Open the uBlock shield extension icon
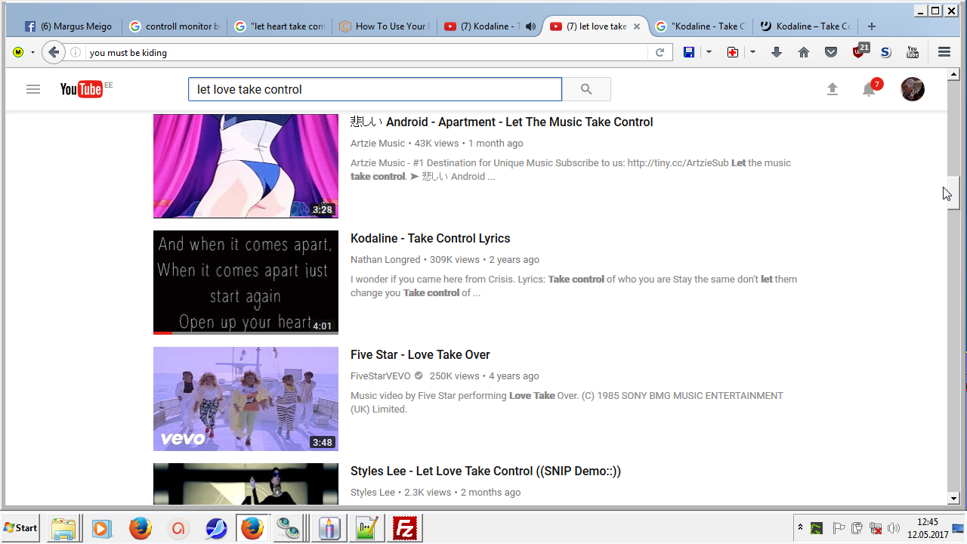 pyautogui.click(x=860, y=51)
